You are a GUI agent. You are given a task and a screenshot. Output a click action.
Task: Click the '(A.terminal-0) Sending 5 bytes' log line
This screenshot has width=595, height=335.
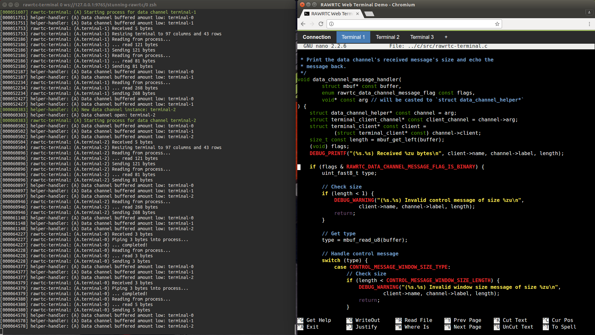(75, 310)
